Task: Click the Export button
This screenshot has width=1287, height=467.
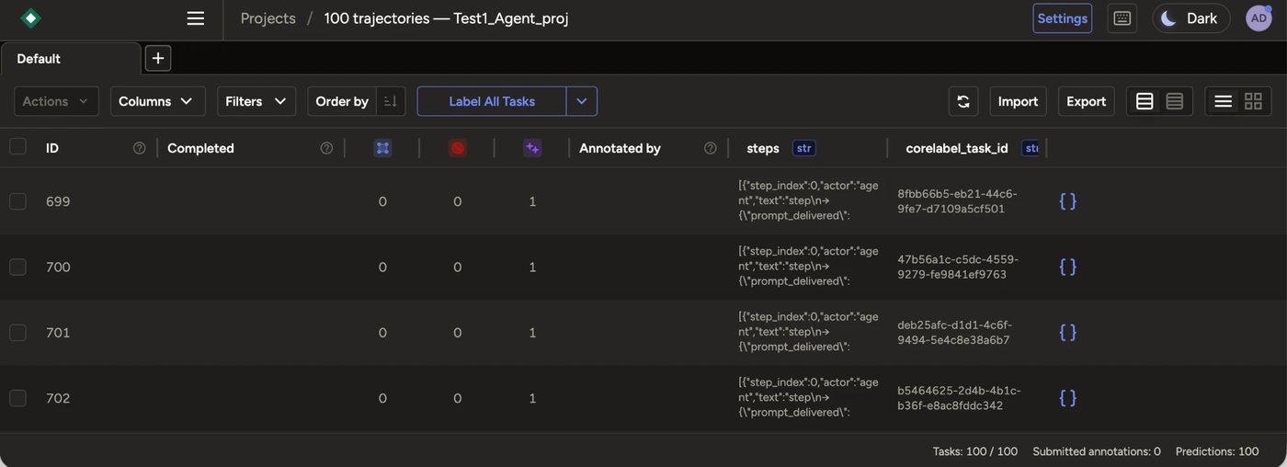Action: click(1086, 101)
